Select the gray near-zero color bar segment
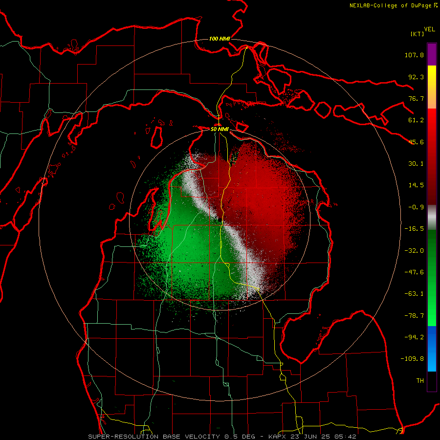This screenshot has width=440, height=440. tap(432, 218)
